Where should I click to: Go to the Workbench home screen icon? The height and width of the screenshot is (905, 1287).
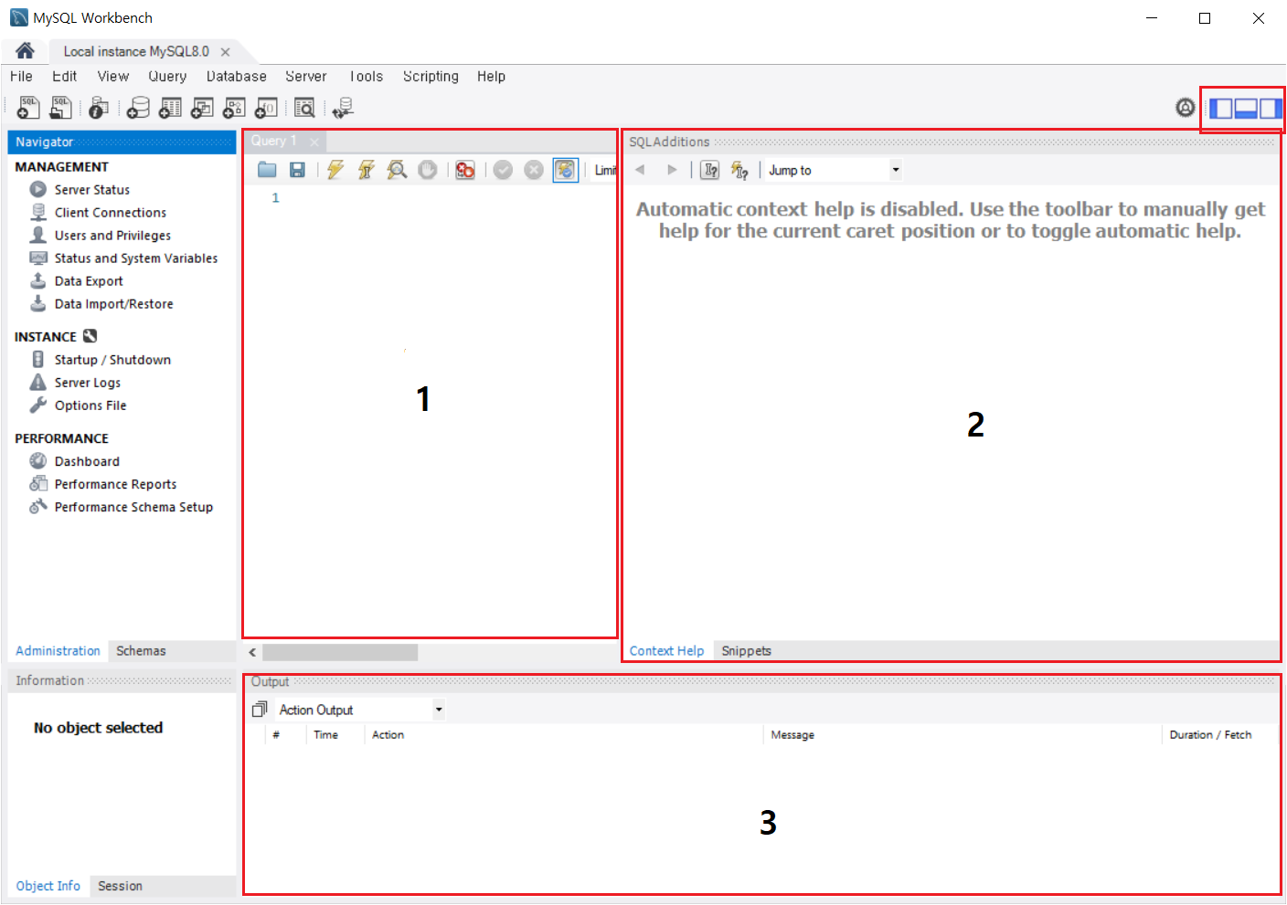coord(25,51)
